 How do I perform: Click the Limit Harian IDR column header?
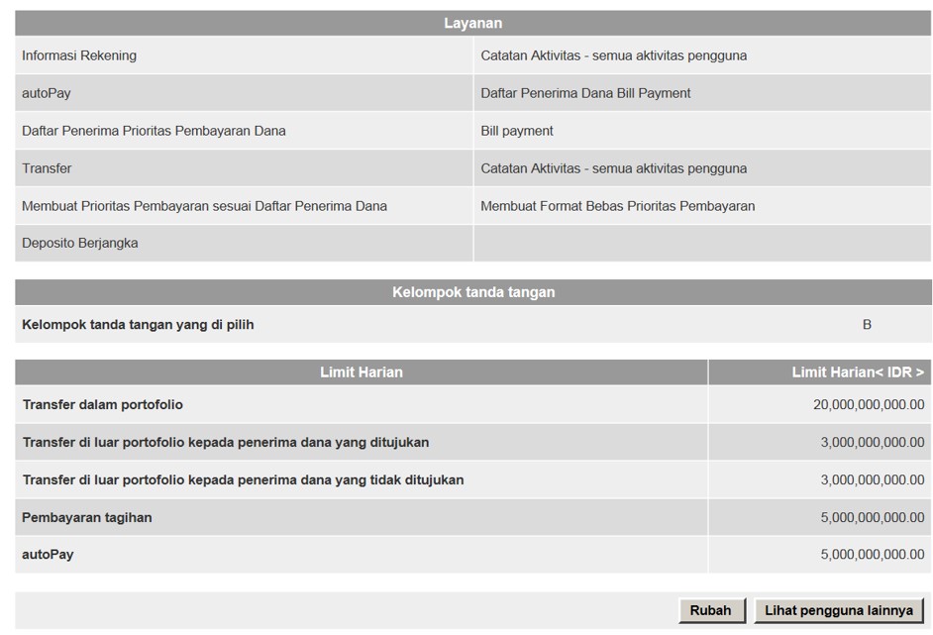tap(820, 371)
